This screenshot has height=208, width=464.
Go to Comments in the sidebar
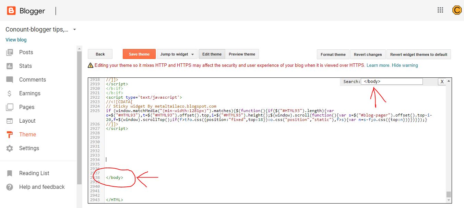click(33, 80)
